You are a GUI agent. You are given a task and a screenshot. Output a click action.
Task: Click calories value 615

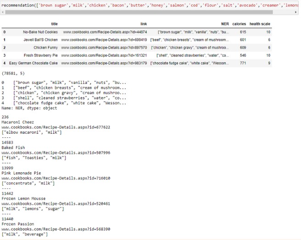(243, 32)
